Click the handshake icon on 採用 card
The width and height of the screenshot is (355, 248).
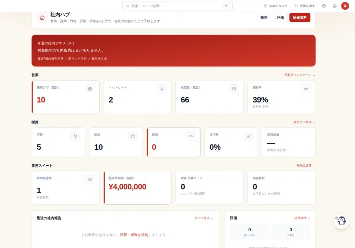(x=191, y=136)
